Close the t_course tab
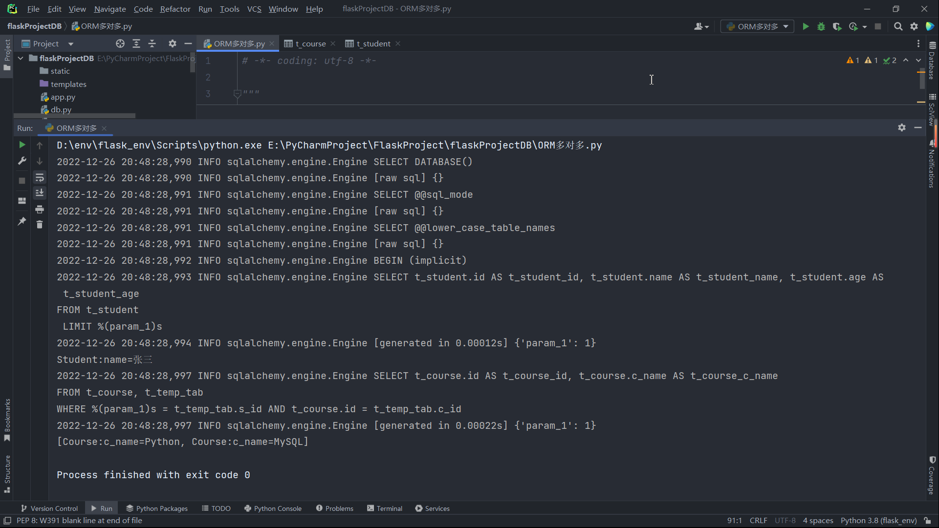Viewport: 939px width, 528px height. 333,43
